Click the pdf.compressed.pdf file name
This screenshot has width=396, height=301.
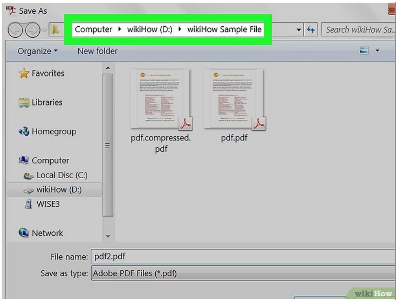click(x=161, y=143)
